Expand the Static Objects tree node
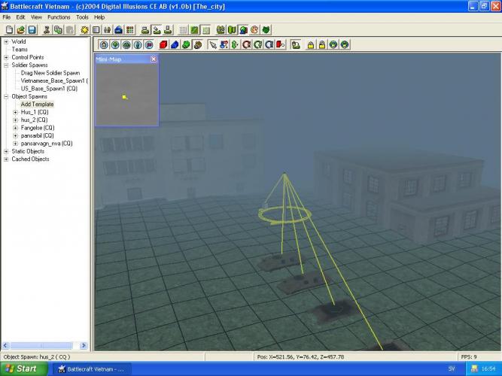This screenshot has width=502, height=376. point(6,151)
